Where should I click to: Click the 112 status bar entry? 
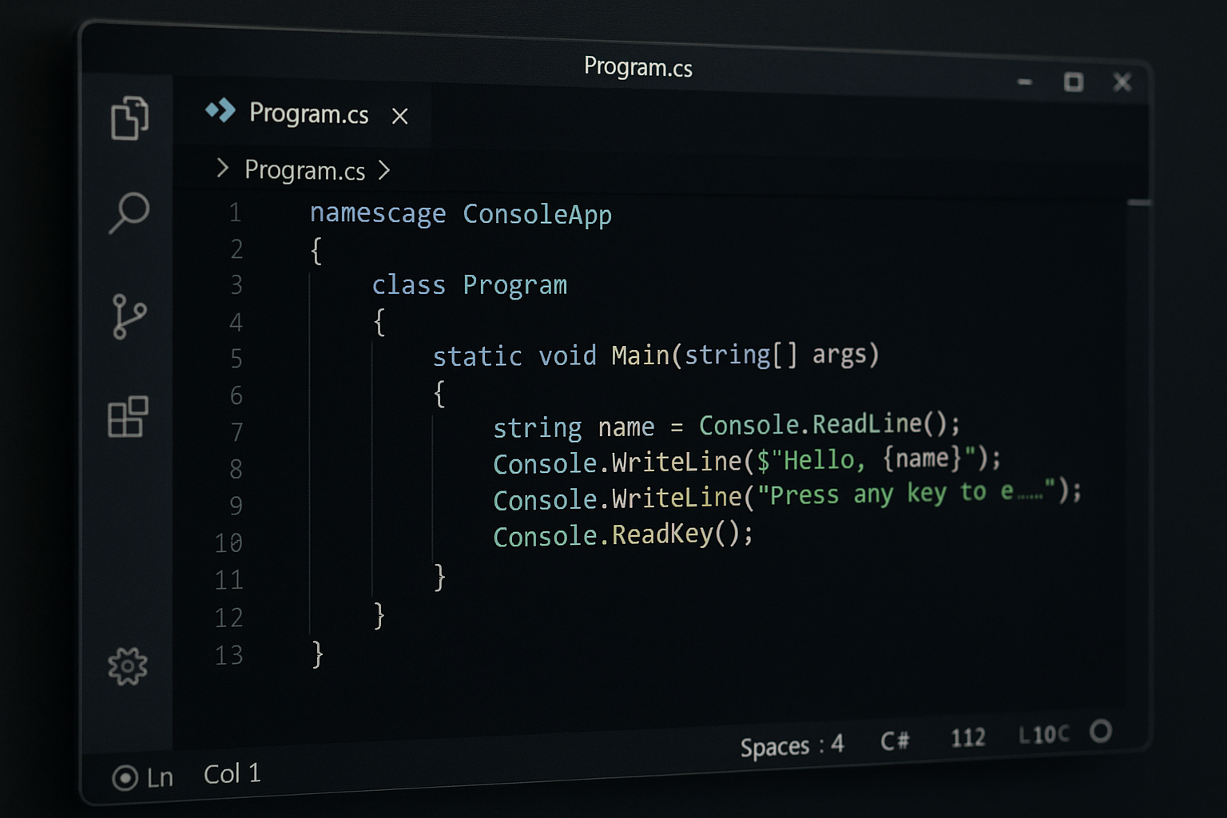(x=967, y=737)
